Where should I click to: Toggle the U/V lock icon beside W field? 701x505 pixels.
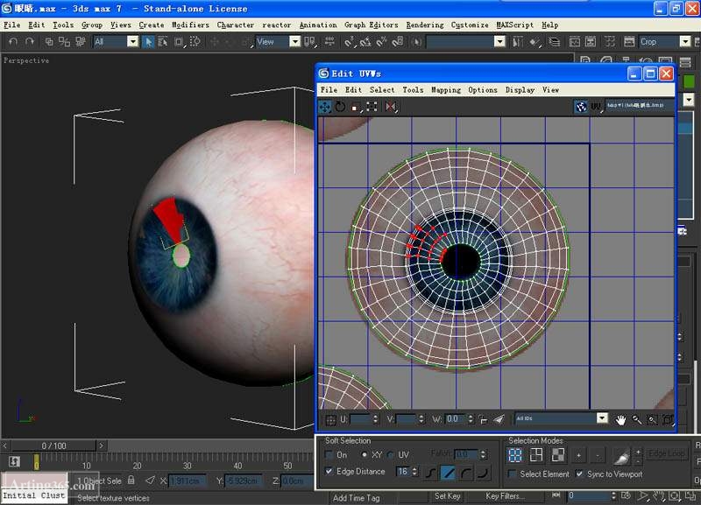click(484, 419)
